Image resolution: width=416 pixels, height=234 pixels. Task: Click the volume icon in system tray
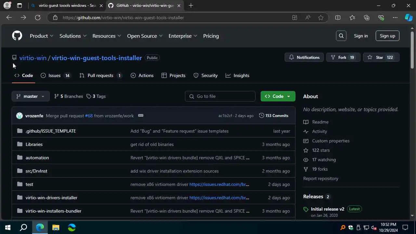coord(374,227)
